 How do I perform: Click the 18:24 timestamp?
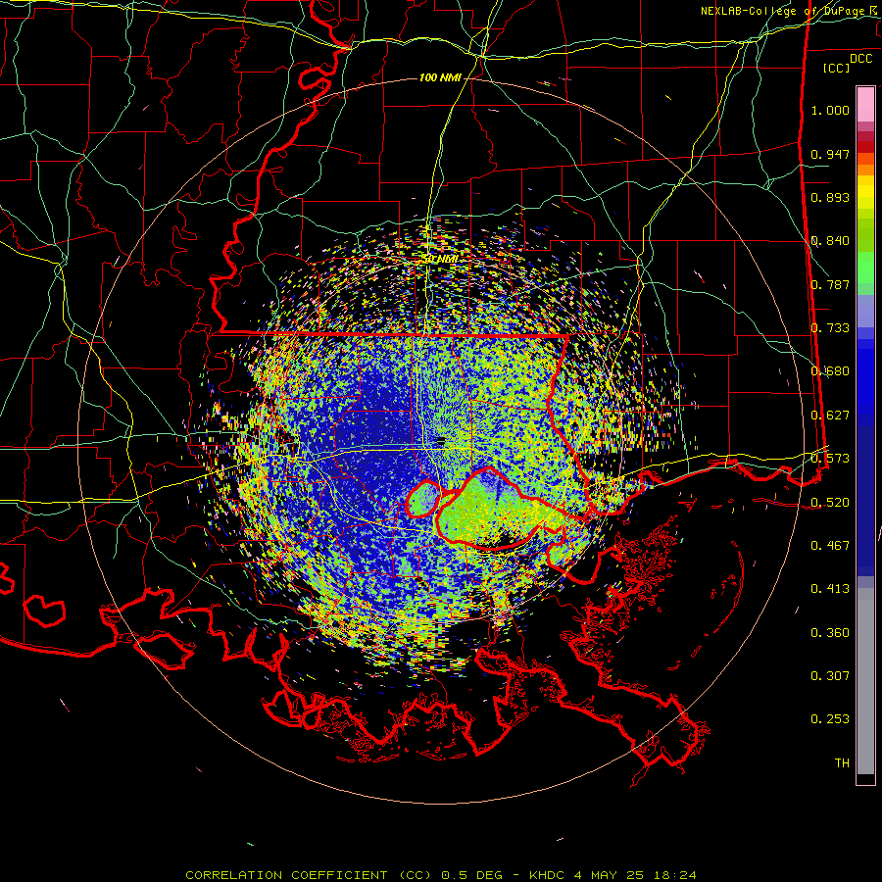point(675,875)
